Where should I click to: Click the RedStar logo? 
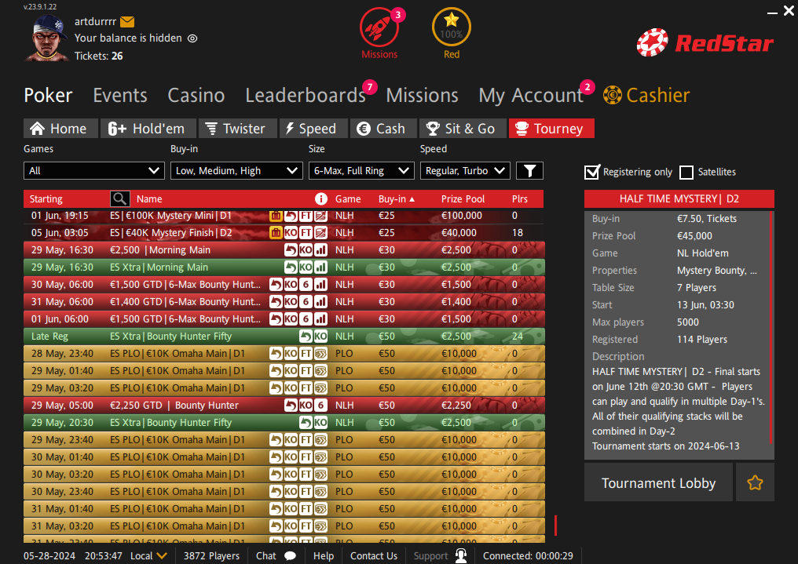coord(705,42)
